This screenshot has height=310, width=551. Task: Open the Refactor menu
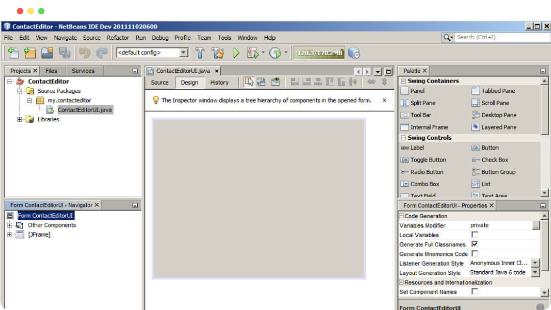pyautogui.click(x=118, y=38)
